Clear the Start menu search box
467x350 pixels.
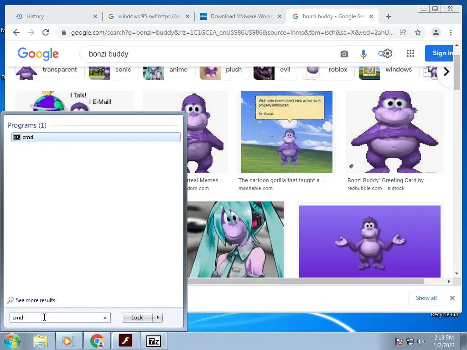pyautogui.click(x=105, y=318)
